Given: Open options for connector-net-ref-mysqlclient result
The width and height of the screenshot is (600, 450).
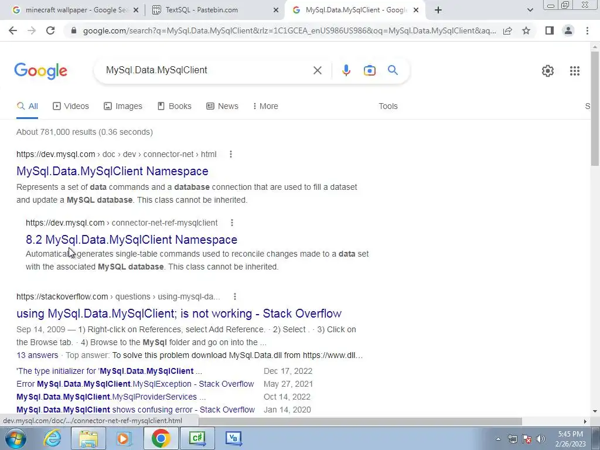Looking at the screenshot, I should (232, 223).
